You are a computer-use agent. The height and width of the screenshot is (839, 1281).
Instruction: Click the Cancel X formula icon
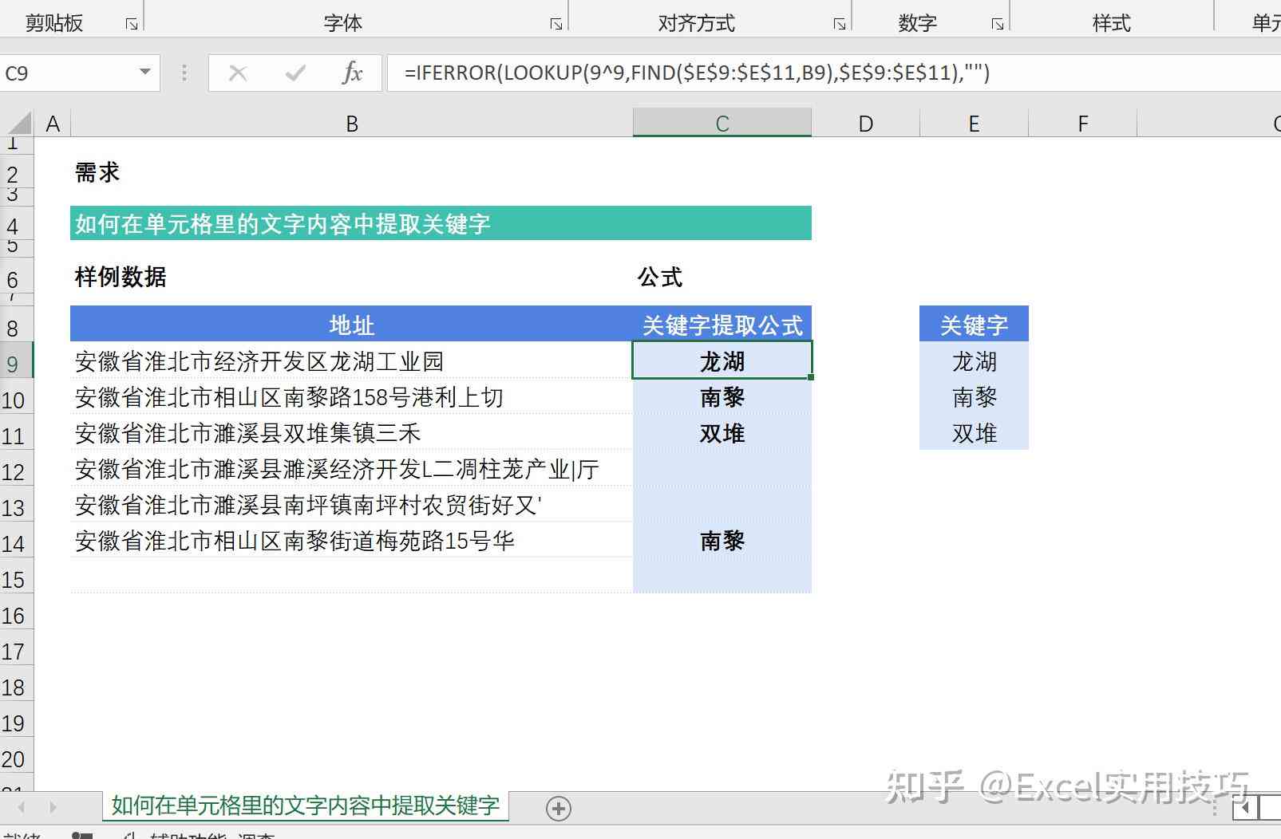237,73
